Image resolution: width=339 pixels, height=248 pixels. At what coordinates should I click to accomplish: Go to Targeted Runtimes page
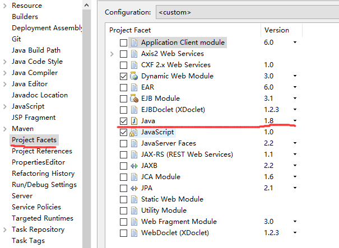42,218
